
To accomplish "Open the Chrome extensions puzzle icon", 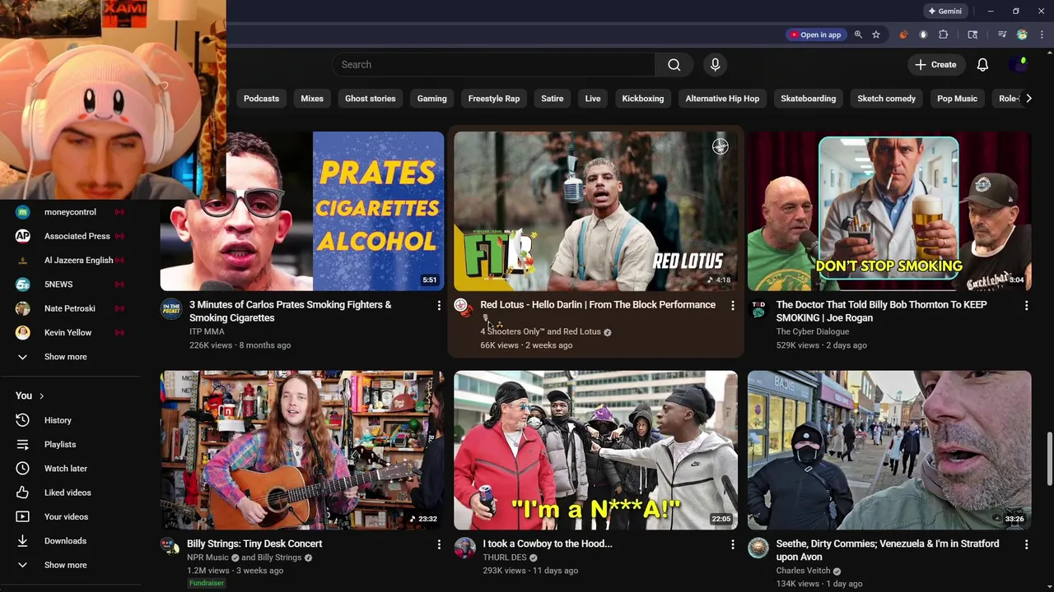I will click(944, 35).
